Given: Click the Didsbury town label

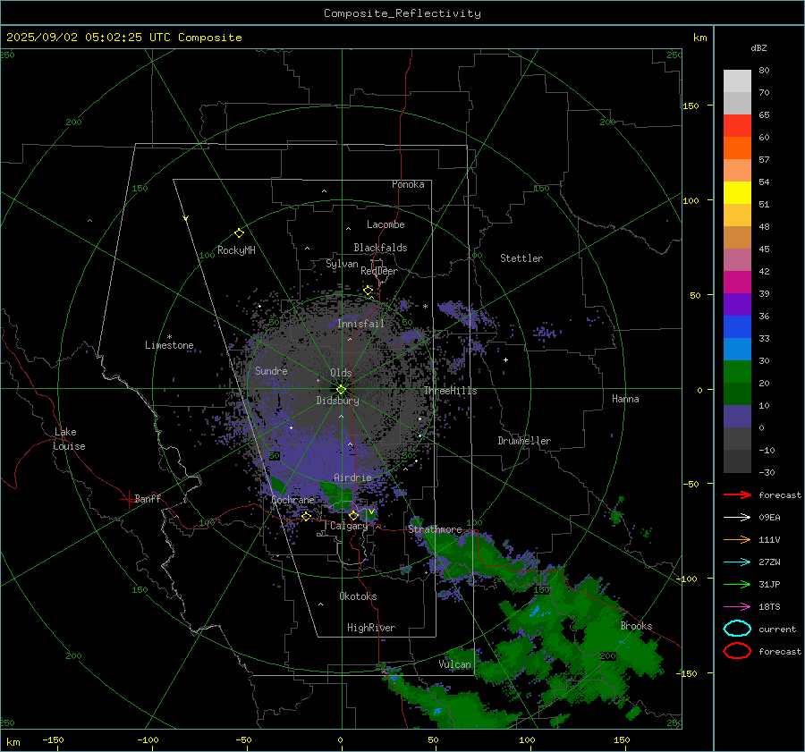Looking at the screenshot, I should (x=338, y=401).
